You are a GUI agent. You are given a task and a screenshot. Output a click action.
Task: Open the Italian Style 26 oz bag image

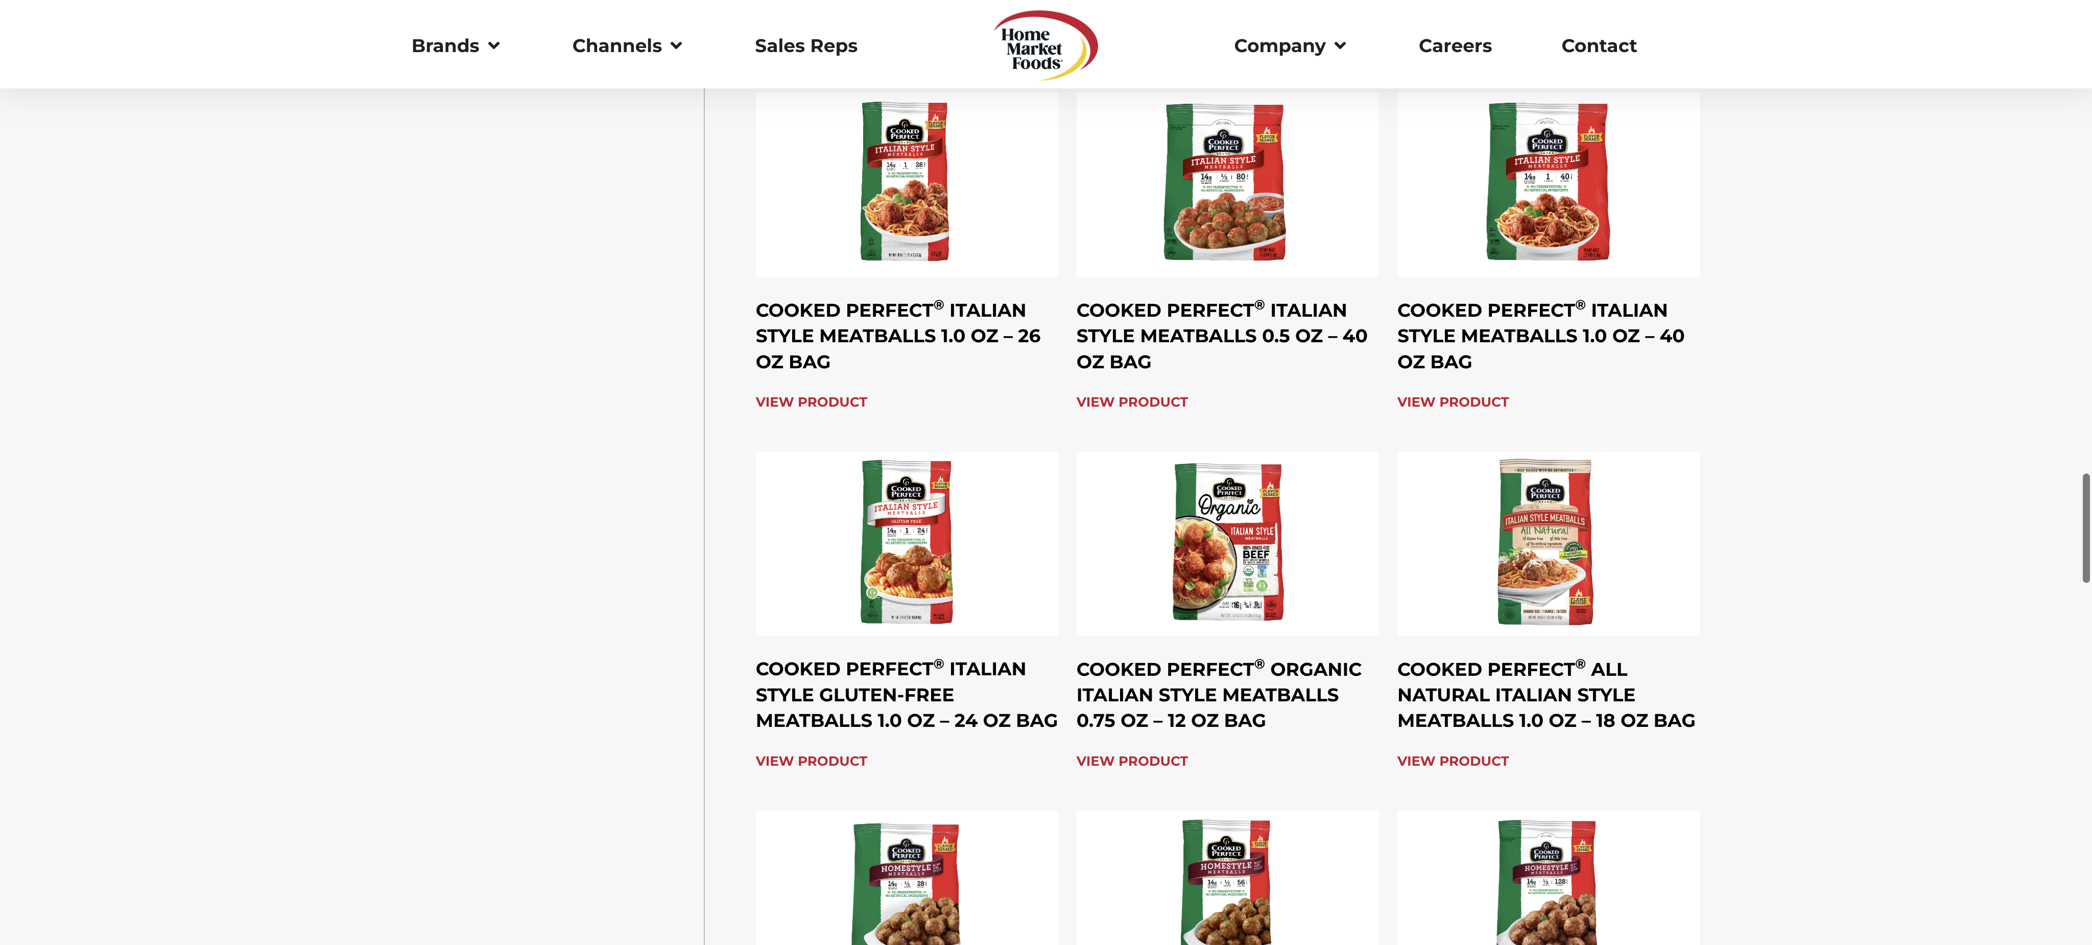tap(907, 184)
